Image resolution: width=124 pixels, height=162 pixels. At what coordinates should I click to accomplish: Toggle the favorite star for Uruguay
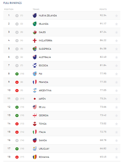[117, 149]
